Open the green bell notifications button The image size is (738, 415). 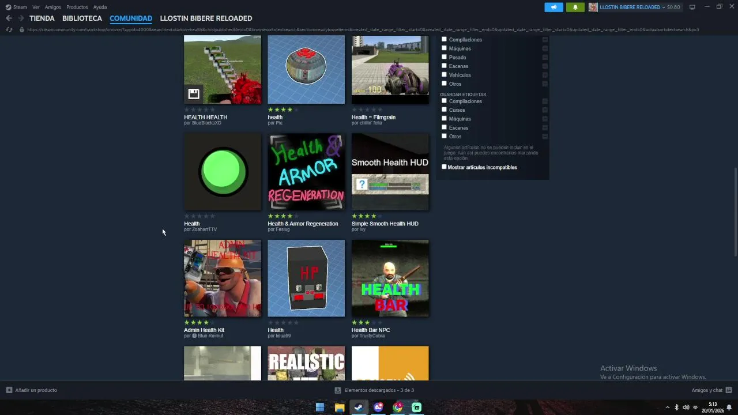tap(575, 7)
